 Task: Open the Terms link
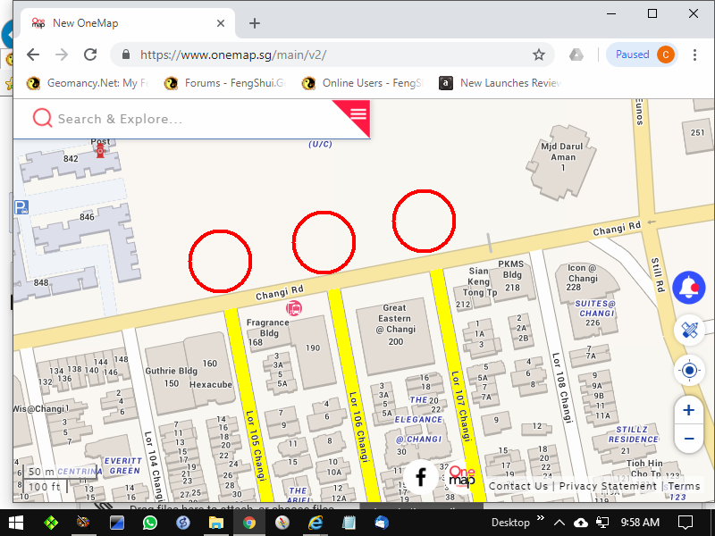[684, 486]
